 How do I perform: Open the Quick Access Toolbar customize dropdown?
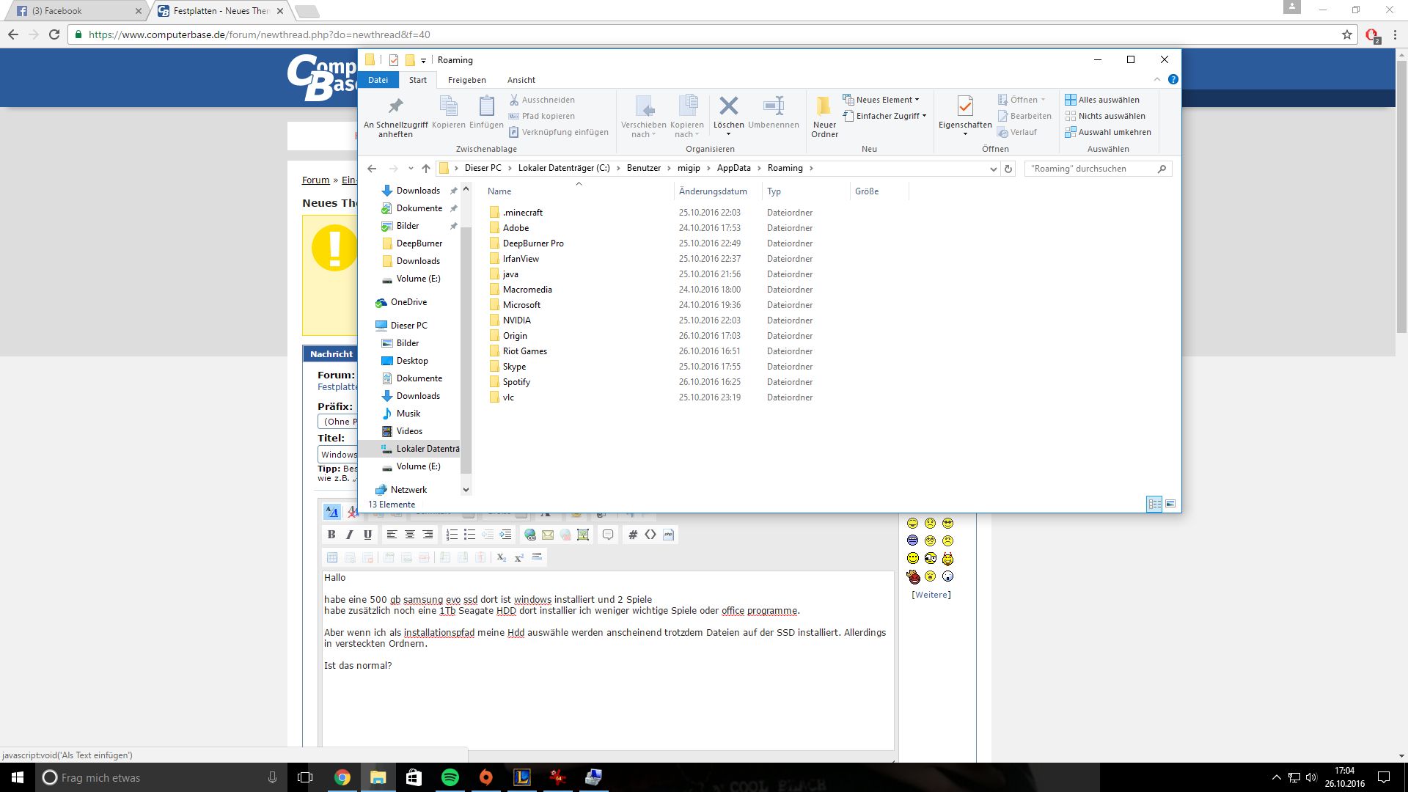coord(423,60)
